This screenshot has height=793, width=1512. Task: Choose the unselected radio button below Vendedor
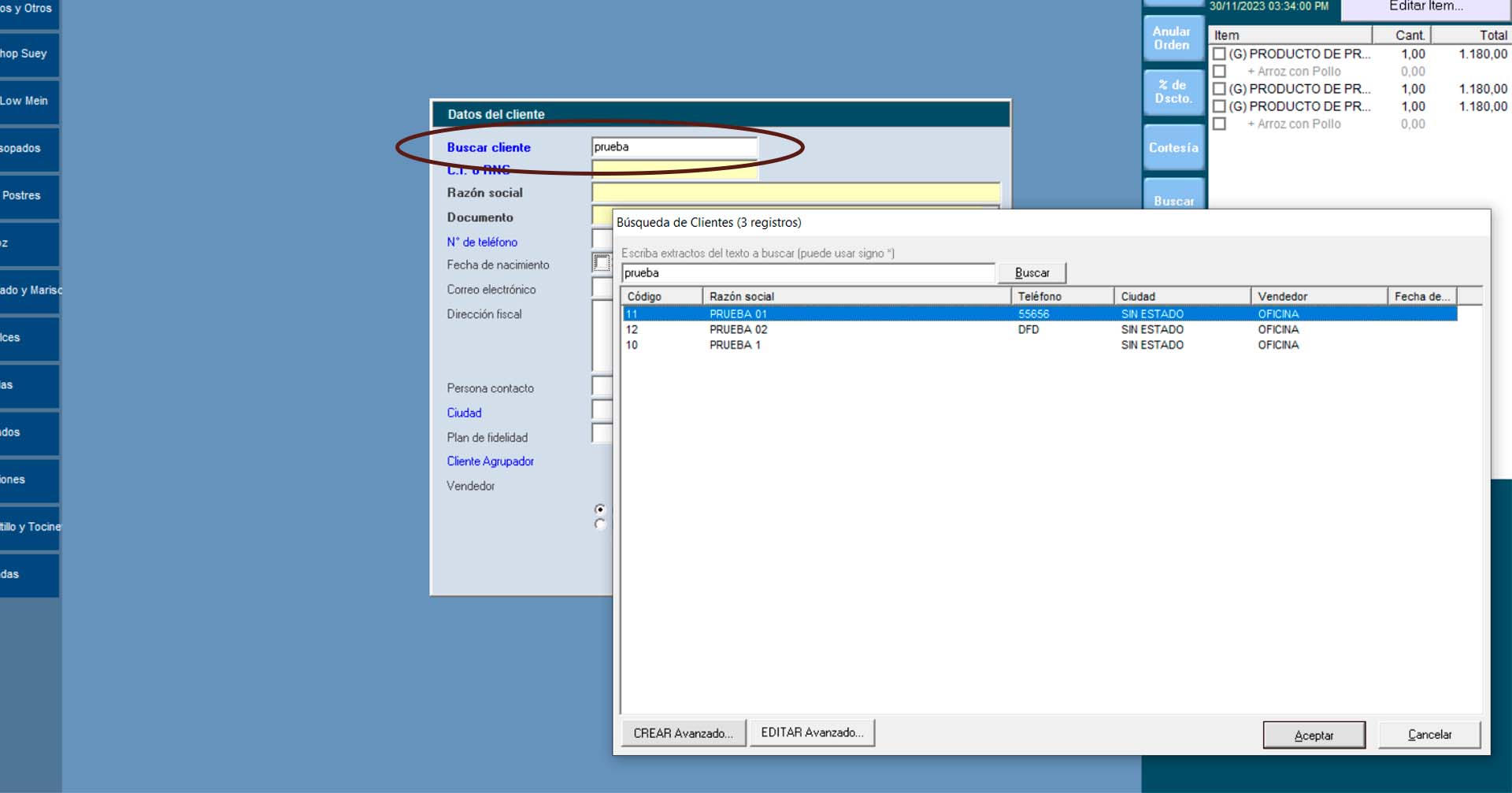click(x=600, y=524)
